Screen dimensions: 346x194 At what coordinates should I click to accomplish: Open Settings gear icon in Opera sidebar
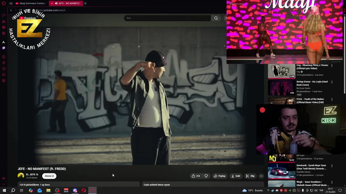coord(4,81)
